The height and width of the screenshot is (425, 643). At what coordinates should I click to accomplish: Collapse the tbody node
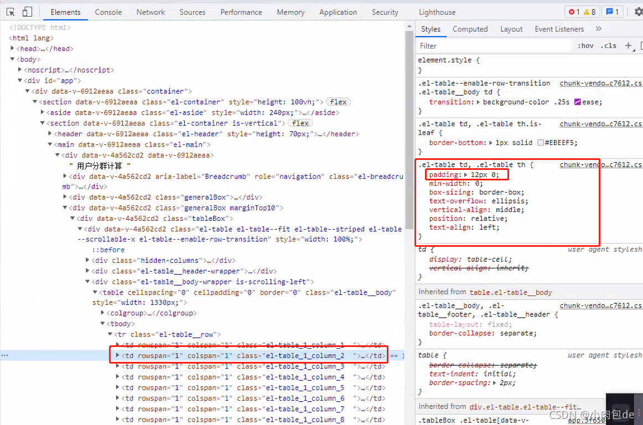coord(102,324)
